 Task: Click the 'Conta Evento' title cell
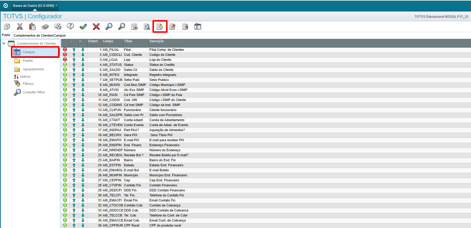click(x=134, y=125)
